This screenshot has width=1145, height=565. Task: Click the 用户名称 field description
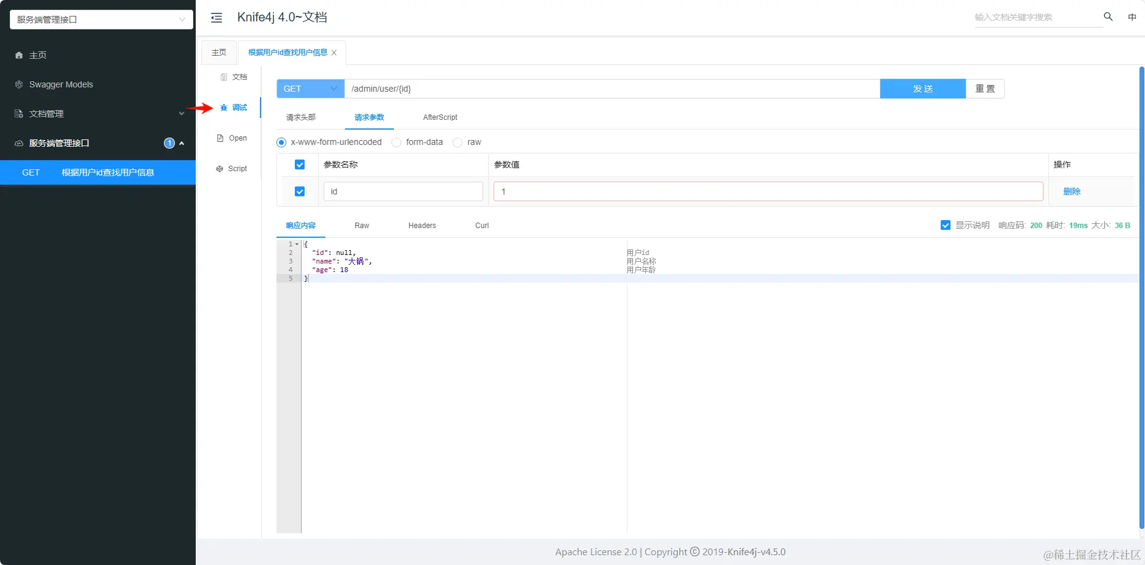tap(641, 261)
